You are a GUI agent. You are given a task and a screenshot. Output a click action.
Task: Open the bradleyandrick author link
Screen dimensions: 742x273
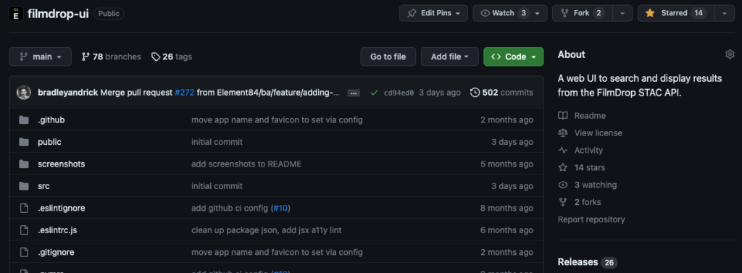coord(67,93)
